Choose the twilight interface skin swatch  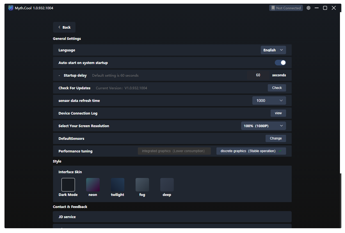pos(118,185)
